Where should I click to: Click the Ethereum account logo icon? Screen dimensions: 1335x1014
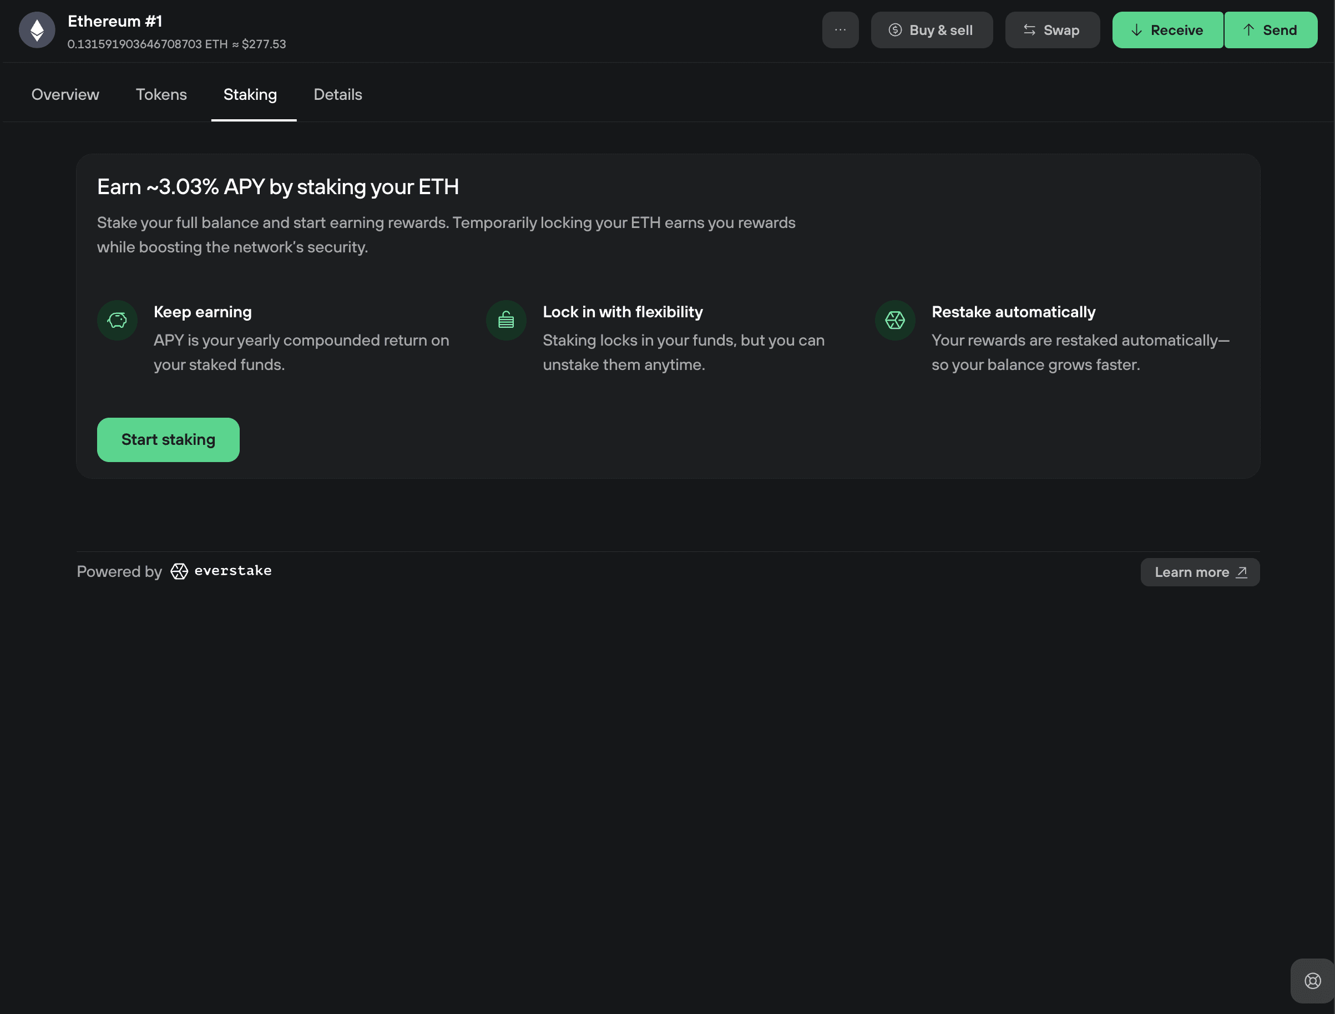coord(37,30)
